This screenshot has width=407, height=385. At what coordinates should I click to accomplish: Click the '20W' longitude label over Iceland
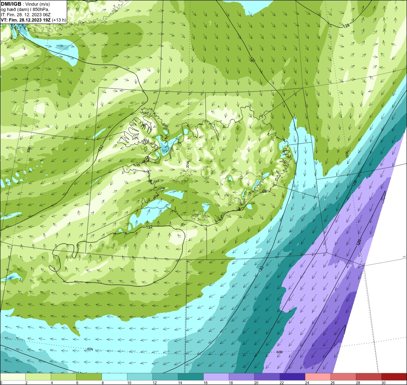click(x=188, y=164)
